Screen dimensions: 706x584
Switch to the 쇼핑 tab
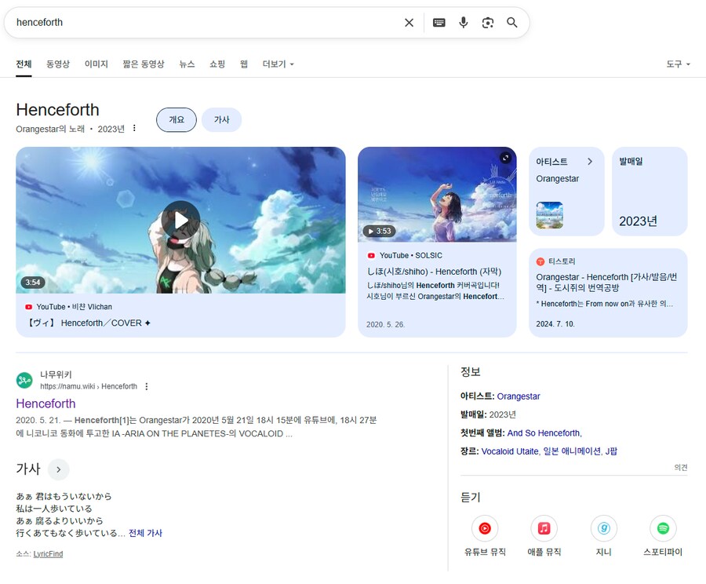pyautogui.click(x=217, y=64)
